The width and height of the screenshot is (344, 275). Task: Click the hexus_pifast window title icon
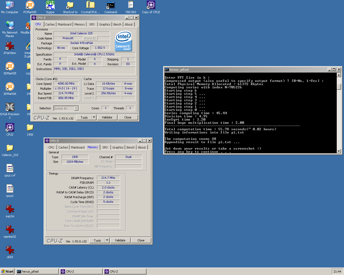[x=167, y=70]
